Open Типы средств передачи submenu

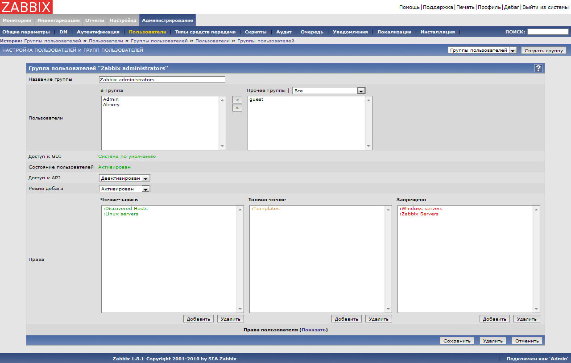(x=205, y=32)
